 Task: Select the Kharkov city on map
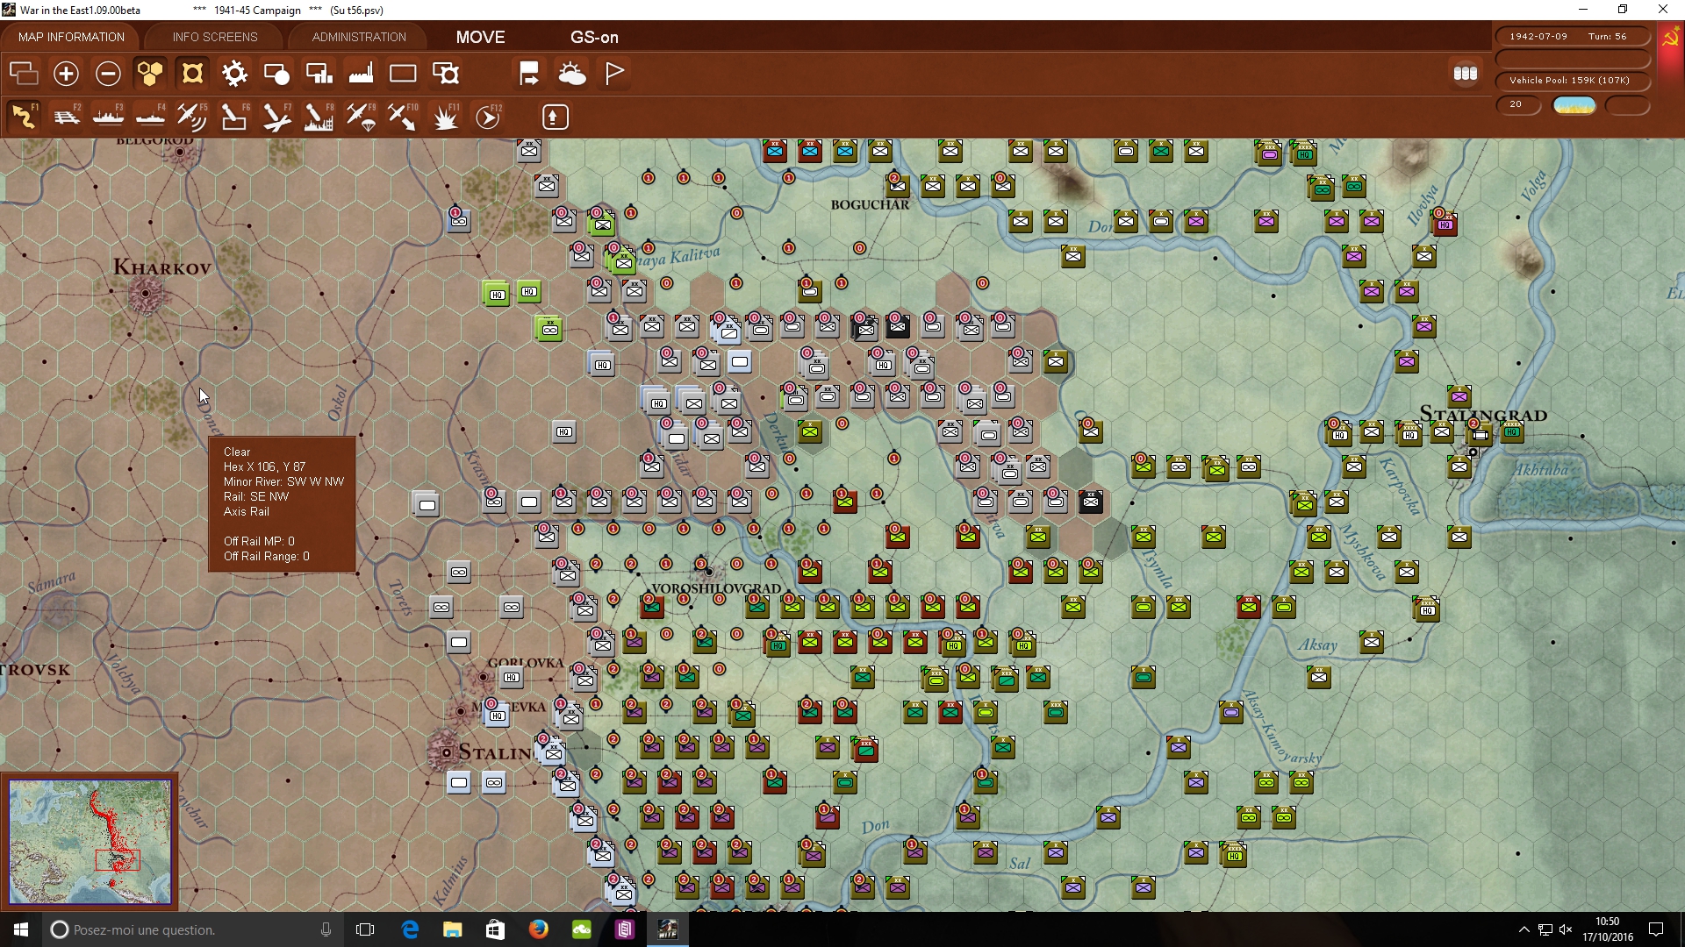145,294
